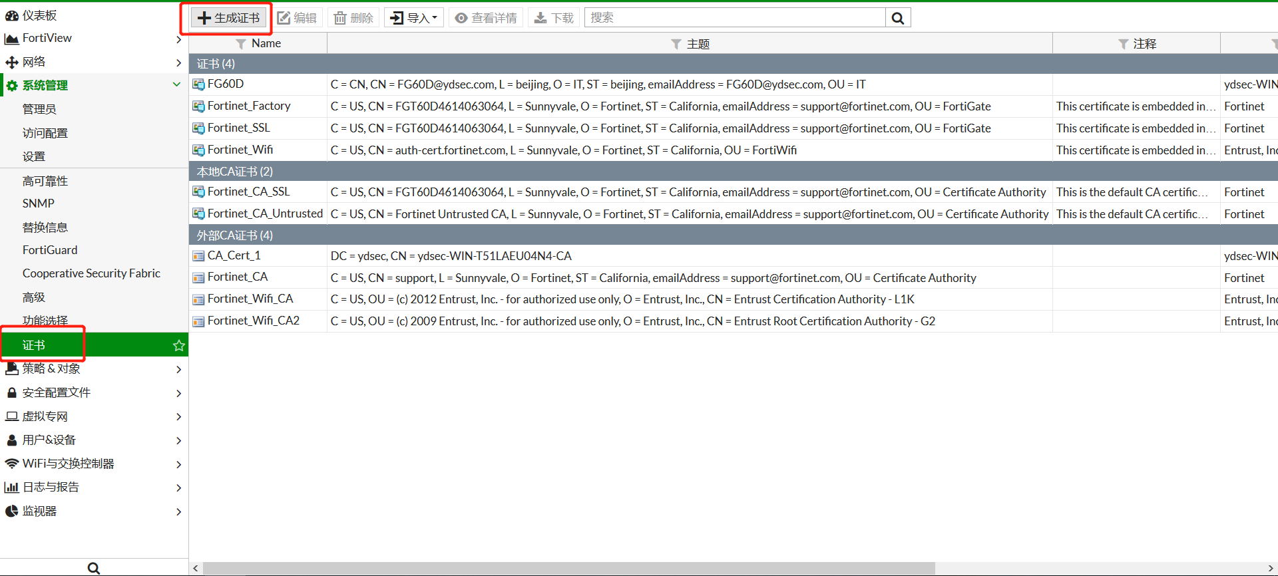Screen dimensions: 1278x576
Task: Expand the FortiView menu chevron
Action: point(178,39)
